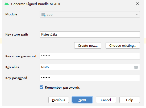Toggle the Remember passwords checkbox

tap(41, 87)
